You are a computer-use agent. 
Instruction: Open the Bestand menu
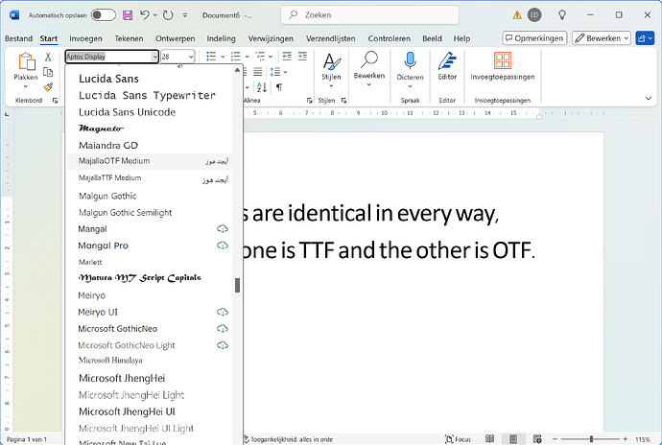click(18, 38)
